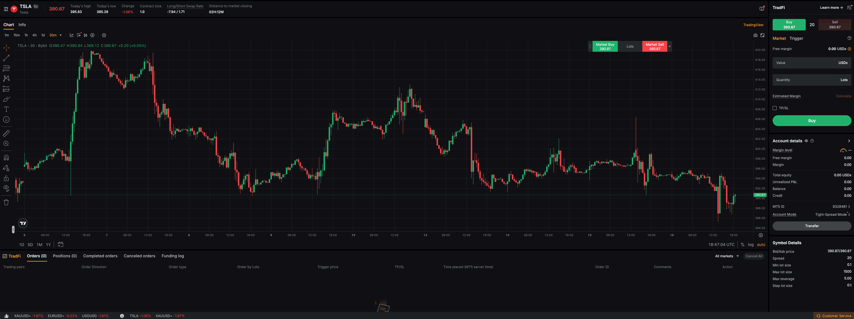Open the clock icon in the ticker bar

click(122, 316)
